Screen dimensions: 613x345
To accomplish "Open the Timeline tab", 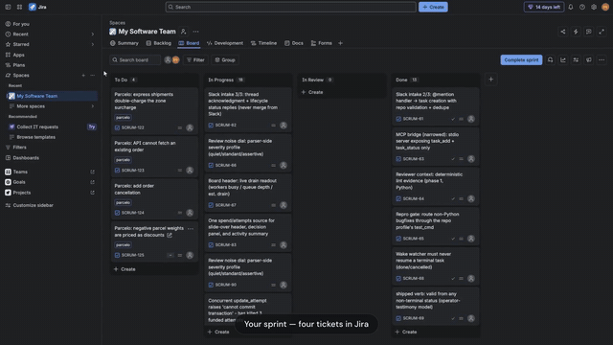I will tap(264, 43).
